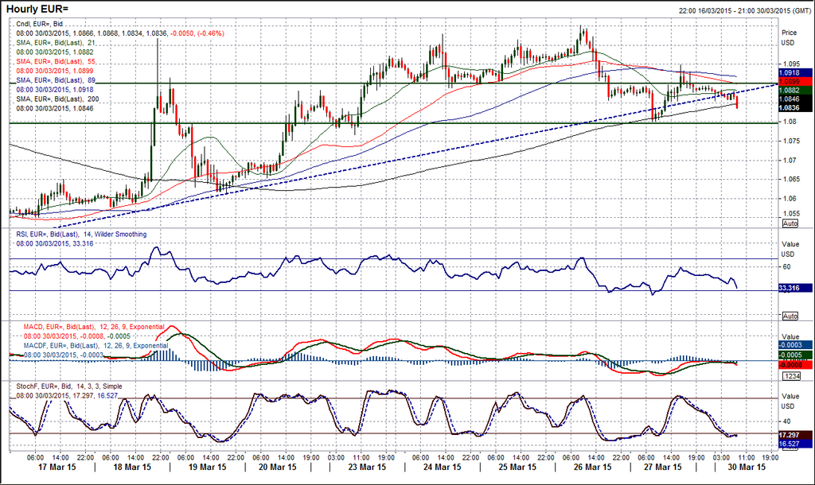Click the RSI legend value line reading 33.316
This screenshot has width=815, height=485.
[55, 243]
